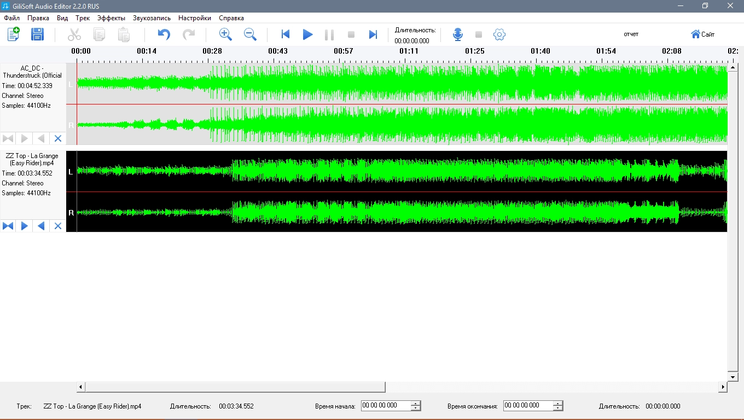Click the ZZ Top track reverse play icon
Image resolution: width=744 pixels, height=420 pixels.
point(41,226)
